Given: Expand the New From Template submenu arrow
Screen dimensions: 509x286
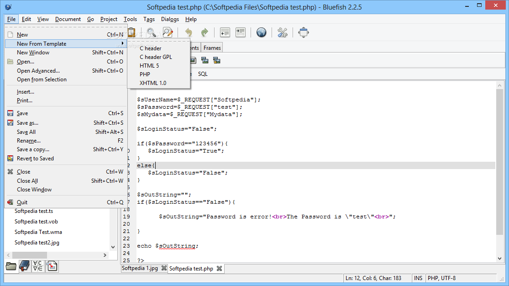Looking at the screenshot, I should click(122, 43).
